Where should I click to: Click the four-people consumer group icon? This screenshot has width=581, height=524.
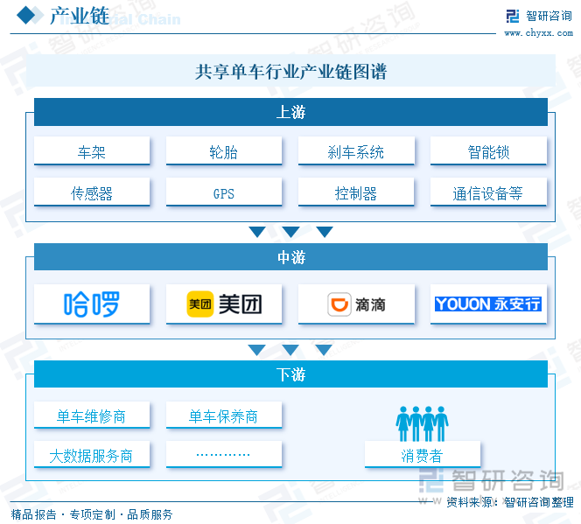coord(422,423)
